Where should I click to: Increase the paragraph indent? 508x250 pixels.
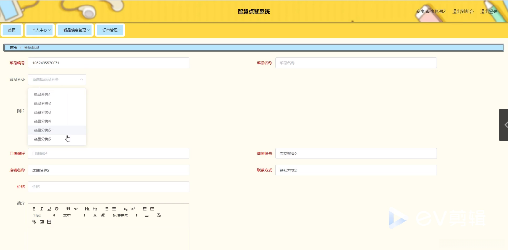152,209
